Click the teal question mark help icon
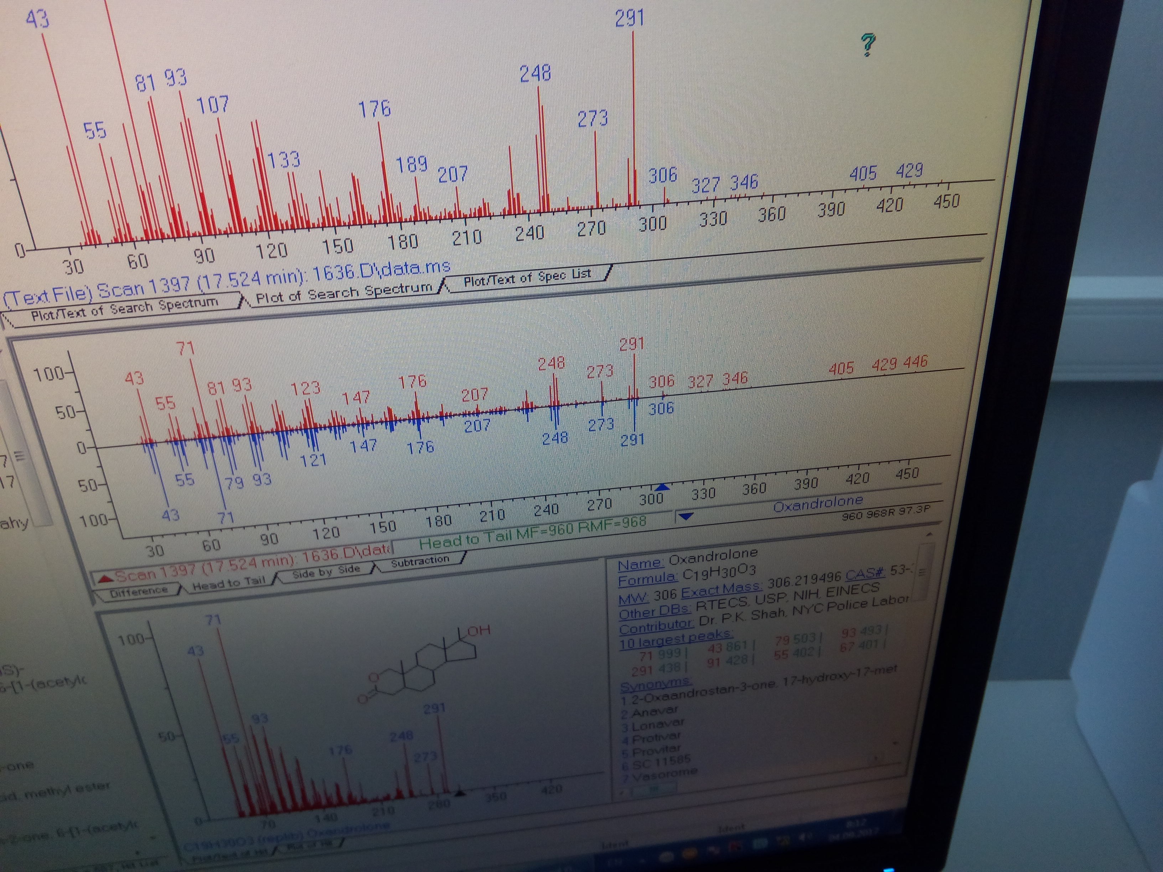Screen dimensions: 1163x872 (x=868, y=44)
